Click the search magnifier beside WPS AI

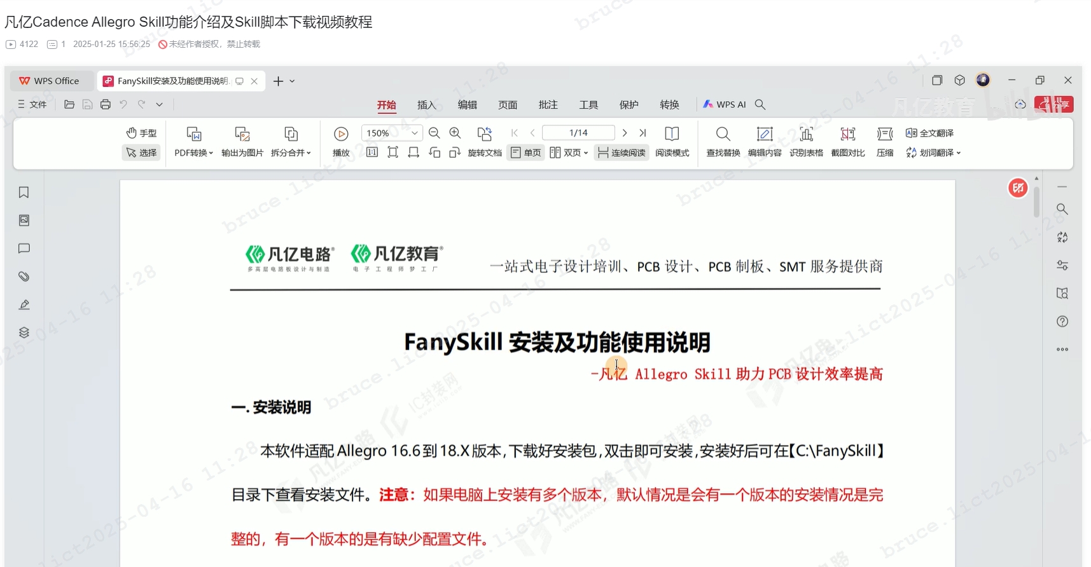760,104
